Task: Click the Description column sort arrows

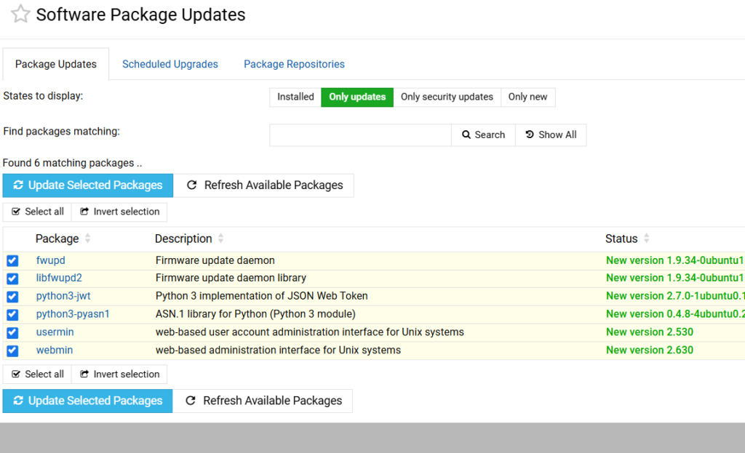Action: (x=221, y=238)
